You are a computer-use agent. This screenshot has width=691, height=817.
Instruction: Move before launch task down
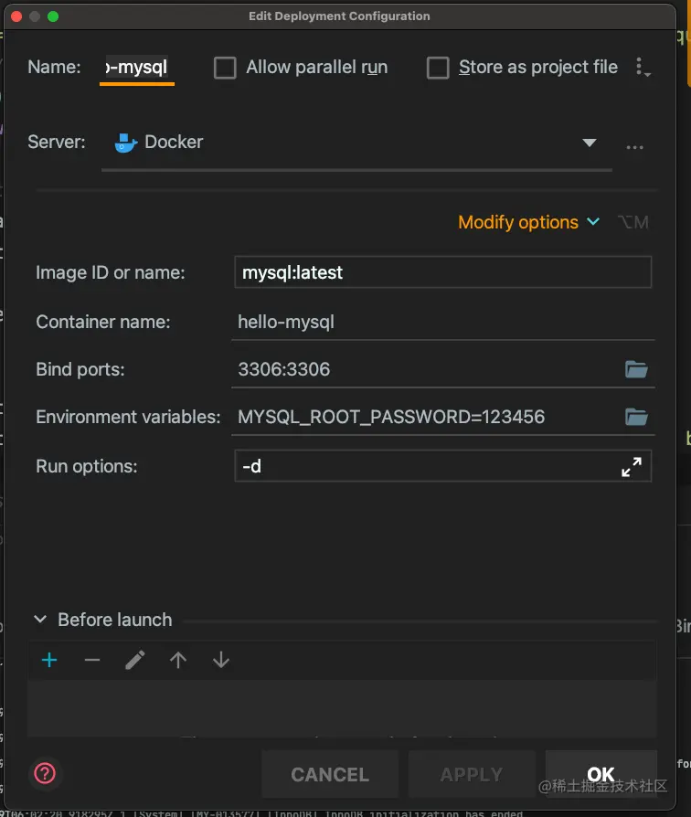point(221,660)
